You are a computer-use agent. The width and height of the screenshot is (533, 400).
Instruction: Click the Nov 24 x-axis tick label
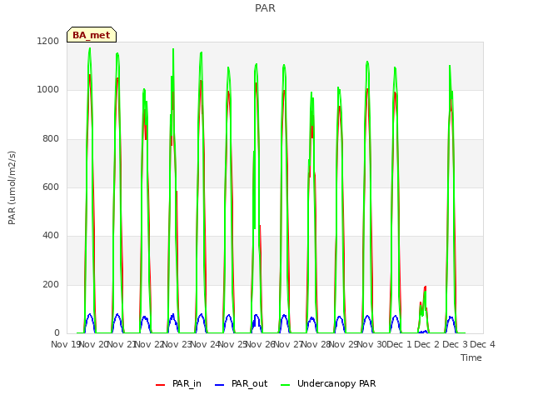[204, 344]
